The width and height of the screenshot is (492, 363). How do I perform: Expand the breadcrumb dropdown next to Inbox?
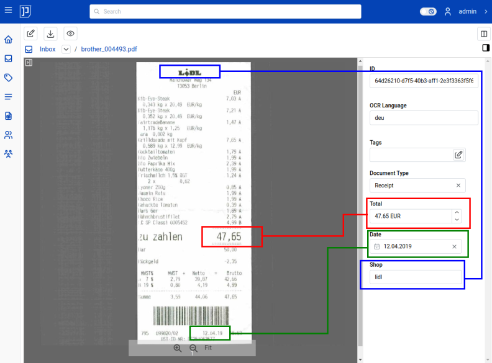click(x=66, y=49)
